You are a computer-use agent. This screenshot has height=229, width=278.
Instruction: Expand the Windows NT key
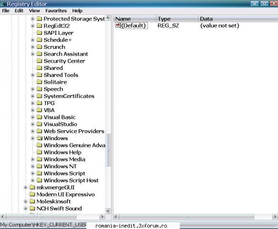[x=32, y=166]
